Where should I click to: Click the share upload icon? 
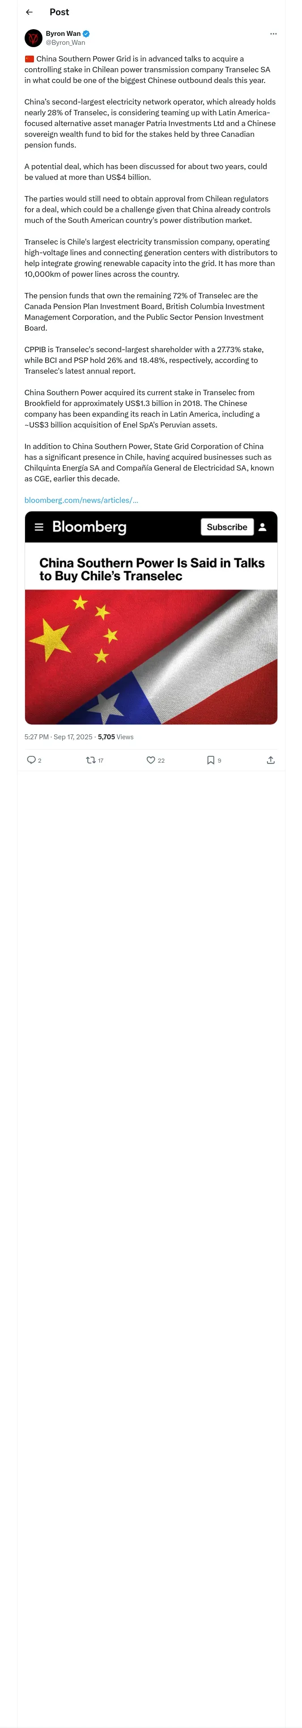coord(271,760)
